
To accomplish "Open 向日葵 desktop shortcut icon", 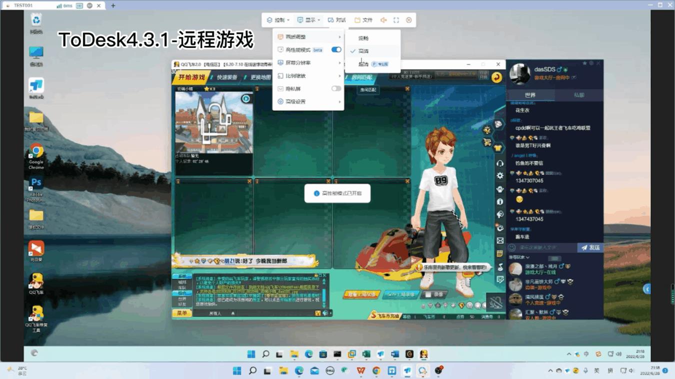I will click(x=36, y=251).
